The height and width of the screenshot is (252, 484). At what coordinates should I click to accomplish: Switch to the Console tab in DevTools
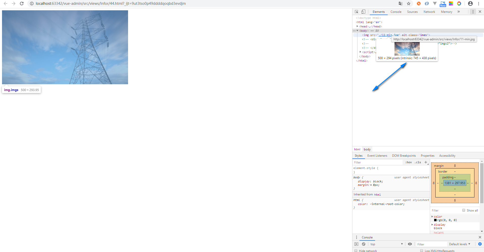(396, 12)
